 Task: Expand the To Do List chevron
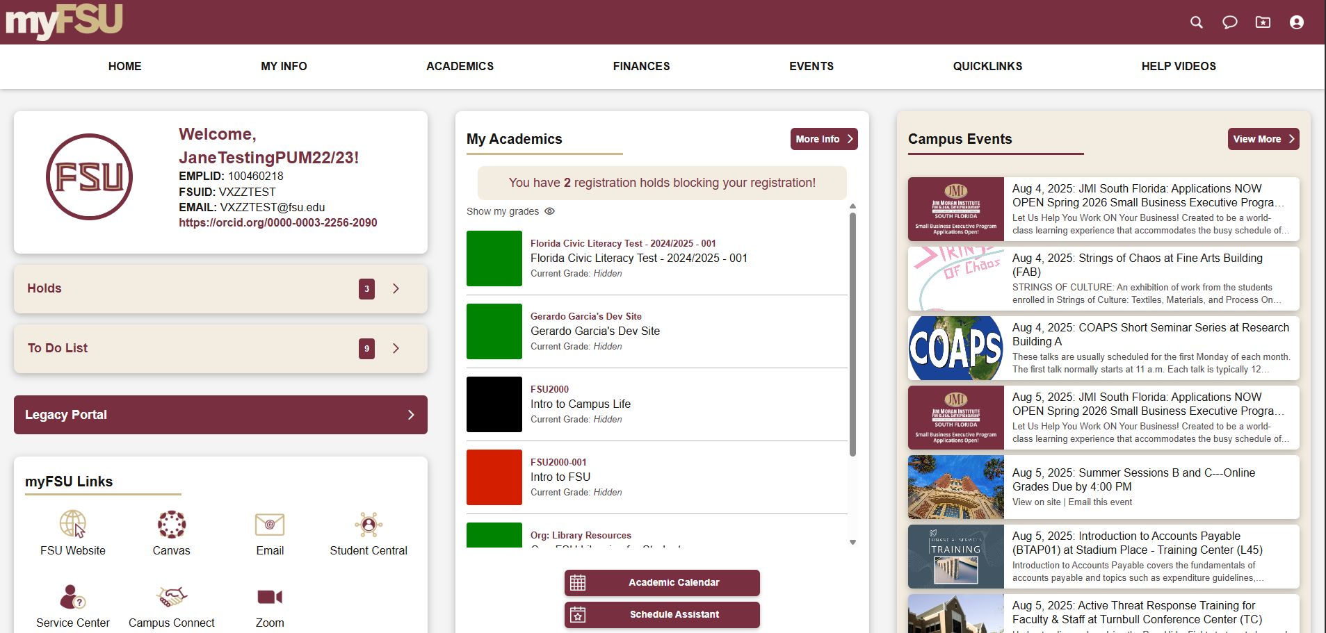coord(396,348)
